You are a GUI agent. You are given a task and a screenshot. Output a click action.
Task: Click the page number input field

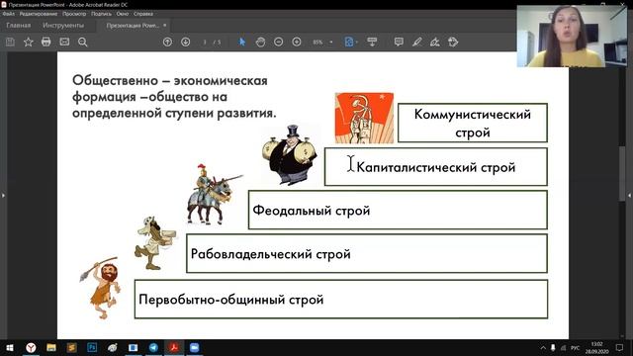[x=205, y=42]
